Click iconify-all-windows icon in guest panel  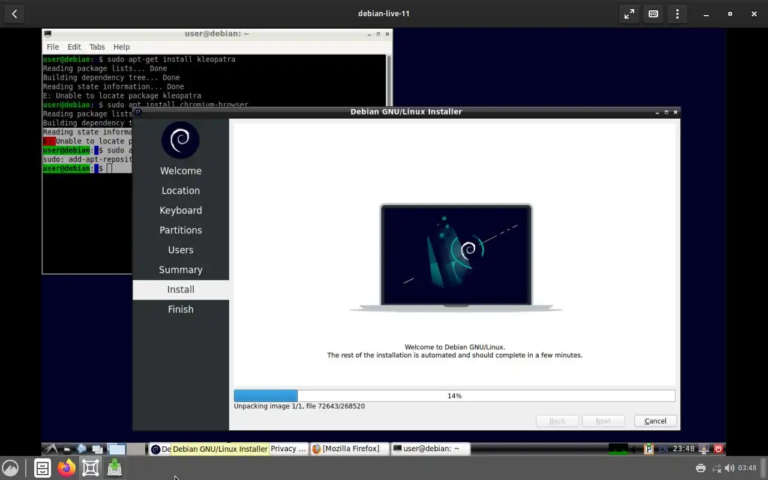click(97, 449)
